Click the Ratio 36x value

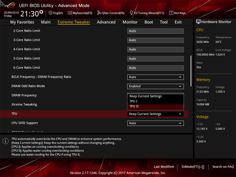[199, 67]
